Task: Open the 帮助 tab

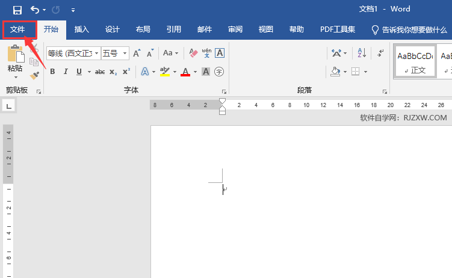Action: point(296,29)
